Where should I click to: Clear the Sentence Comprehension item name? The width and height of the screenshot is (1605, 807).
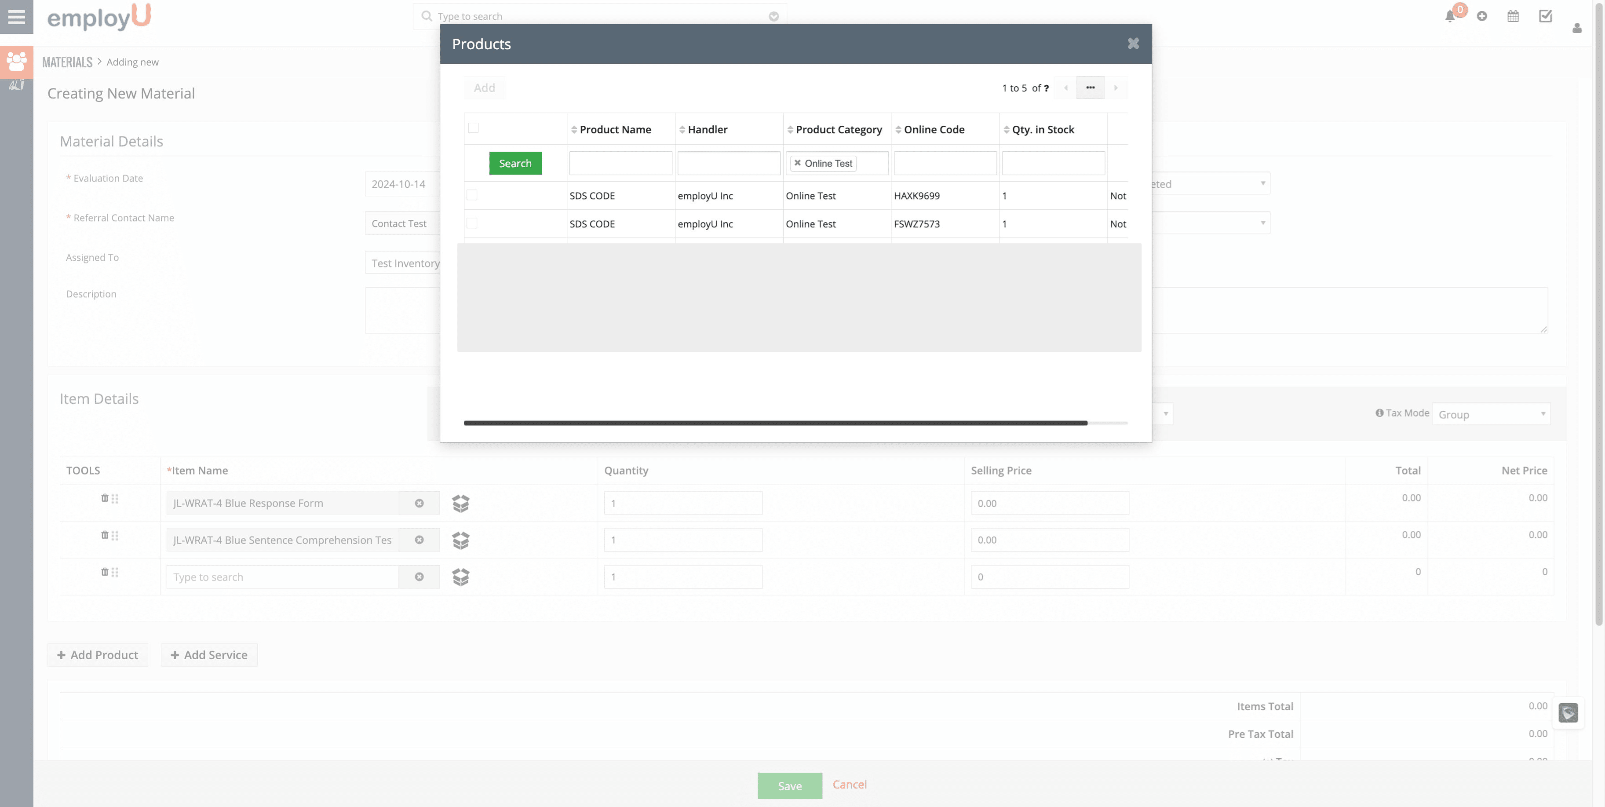click(419, 540)
